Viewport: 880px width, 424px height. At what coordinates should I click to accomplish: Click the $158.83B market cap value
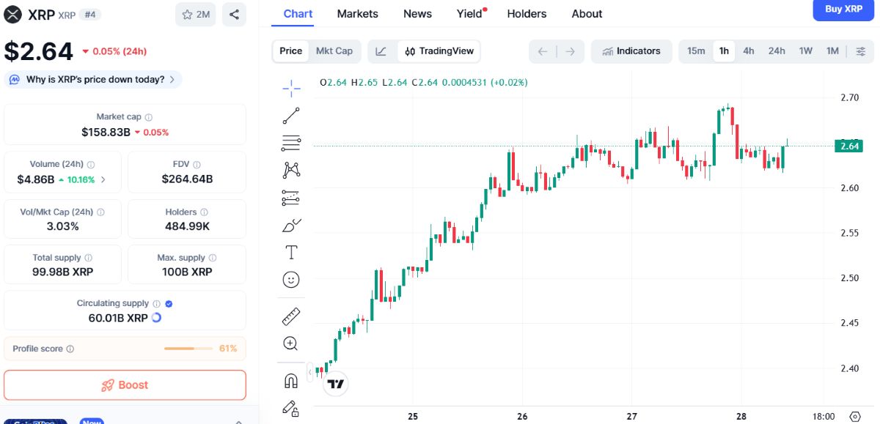(106, 132)
